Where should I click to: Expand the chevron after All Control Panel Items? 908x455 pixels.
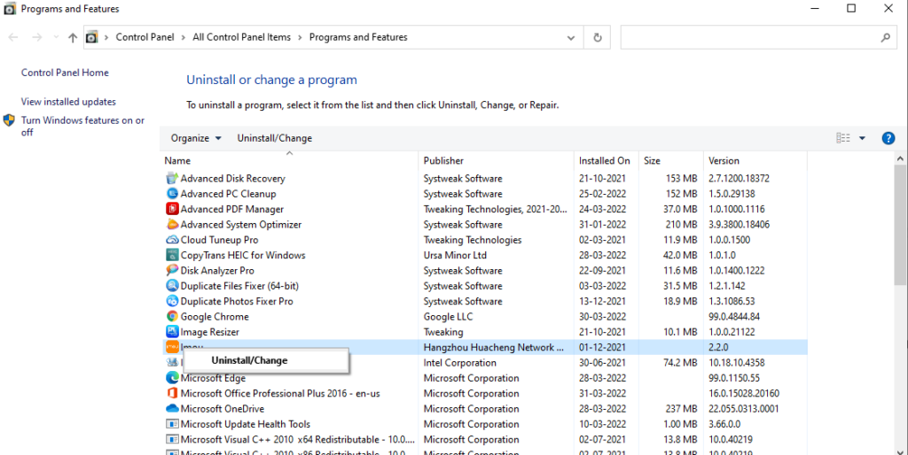coord(300,37)
